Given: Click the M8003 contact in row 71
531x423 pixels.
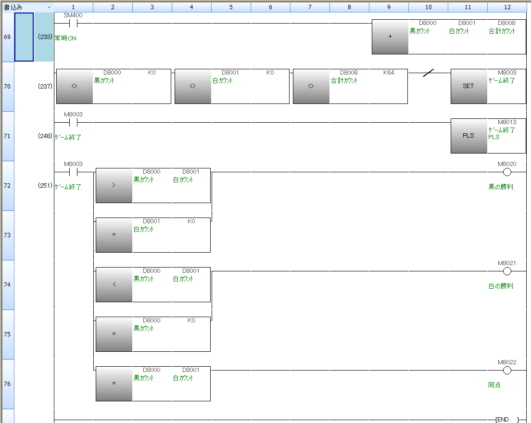Looking at the screenshot, I should 73,122.
